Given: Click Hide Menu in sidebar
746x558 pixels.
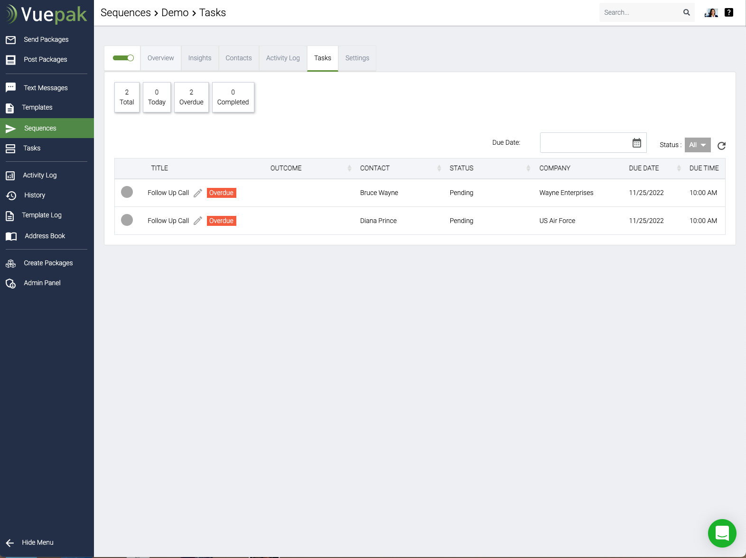Looking at the screenshot, I should coord(37,542).
